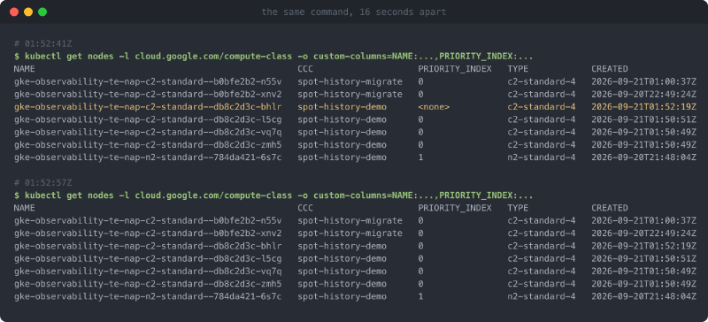Click "2026-09-21T01:52:19Z" in the 01:52:57Z output

pyautogui.click(x=644, y=246)
